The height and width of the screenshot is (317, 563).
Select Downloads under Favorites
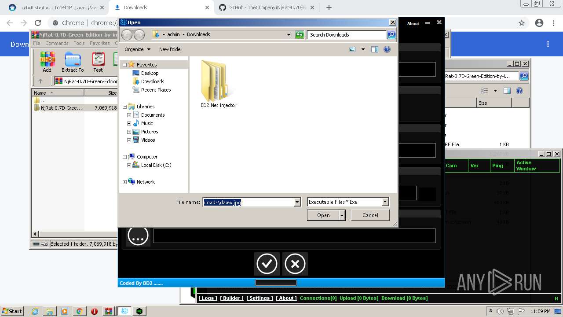point(153,81)
